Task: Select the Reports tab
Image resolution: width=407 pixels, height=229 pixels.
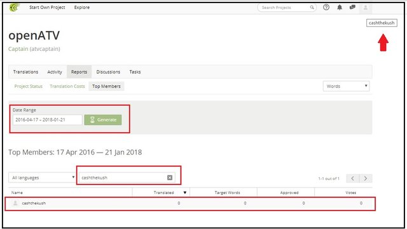Action: point(79,72)
